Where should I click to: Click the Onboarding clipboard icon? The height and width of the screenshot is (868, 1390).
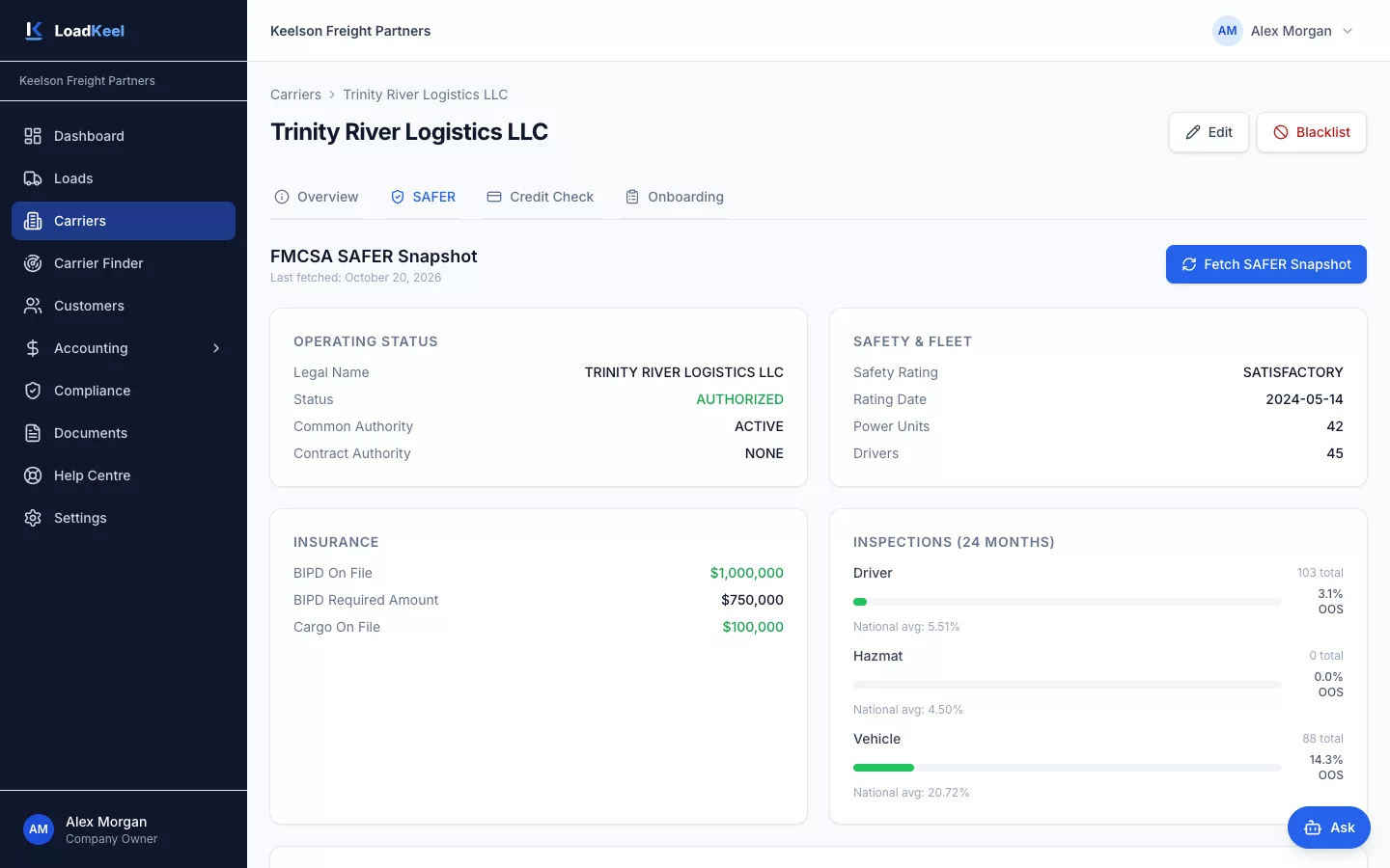632,197
